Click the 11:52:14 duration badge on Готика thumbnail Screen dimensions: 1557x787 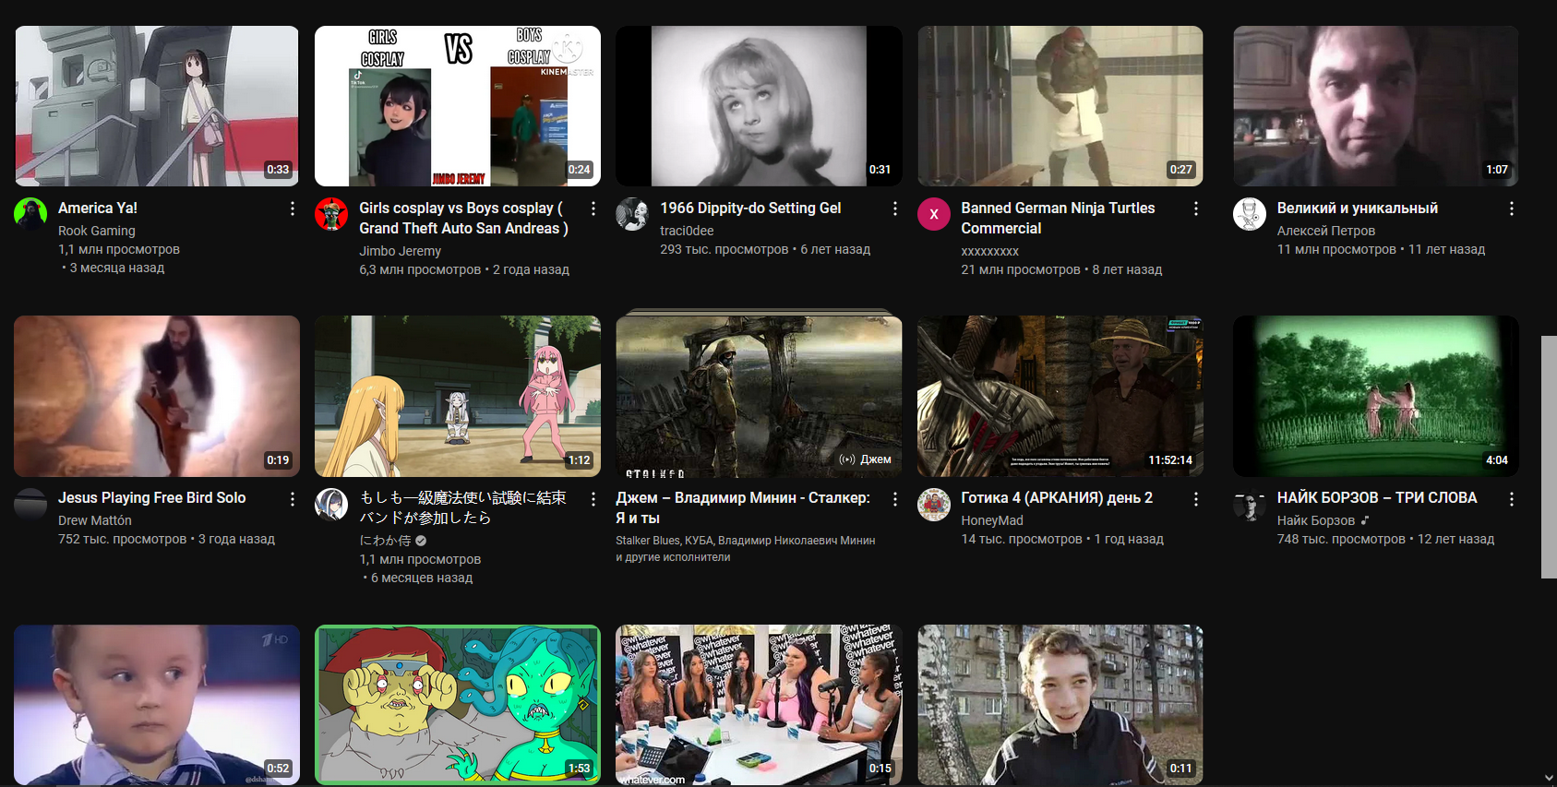point(1170,459)
